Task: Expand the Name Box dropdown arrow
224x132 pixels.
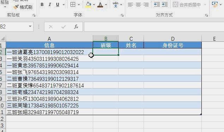Action: point(30,26)
